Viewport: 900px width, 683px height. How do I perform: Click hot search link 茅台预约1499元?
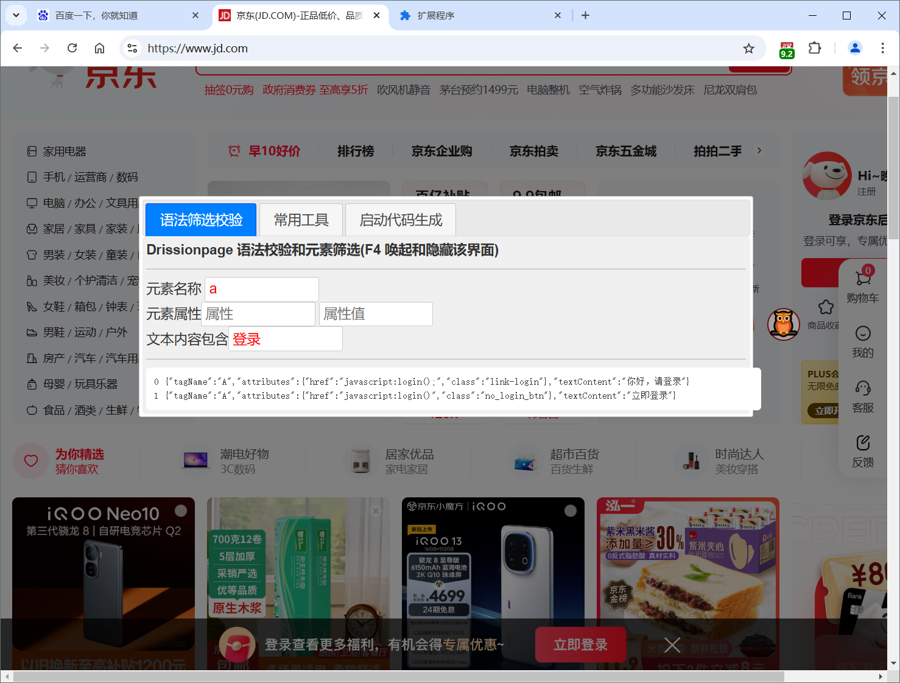[479, 90]
